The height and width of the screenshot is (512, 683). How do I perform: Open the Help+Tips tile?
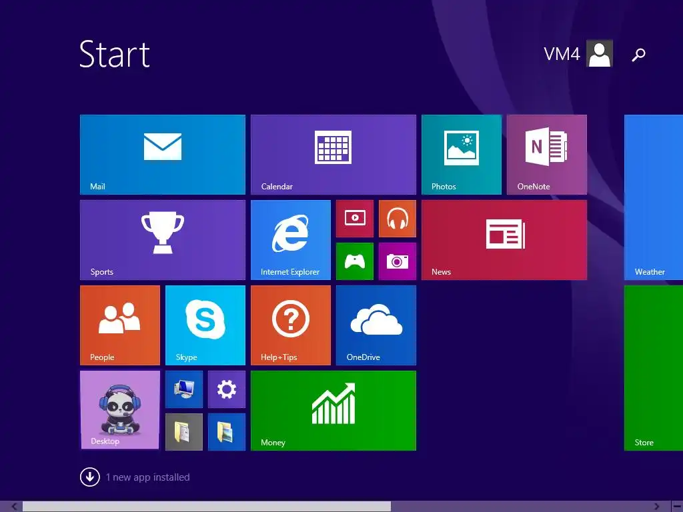click(291, 325)
